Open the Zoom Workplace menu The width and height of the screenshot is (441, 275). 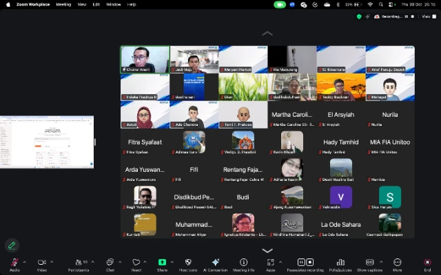33,5
